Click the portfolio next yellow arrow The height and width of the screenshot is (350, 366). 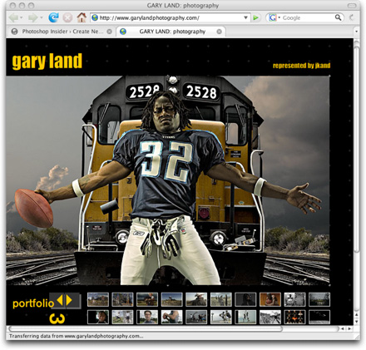pos(69,300)
